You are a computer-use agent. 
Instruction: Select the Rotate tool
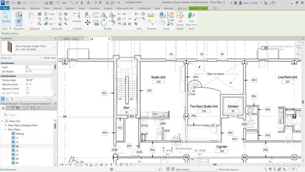pyautogui.click(x=104, y=22)
